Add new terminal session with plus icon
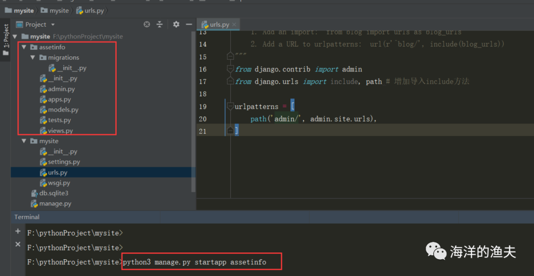The width and height of the screenshot is (534, 276). point(18,231)
